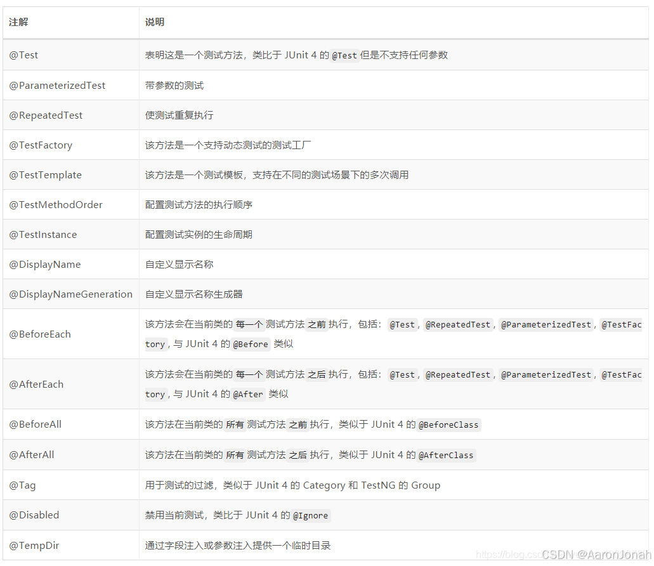
Task: Click the @Before inline code tag
Action: pos(251,345)
